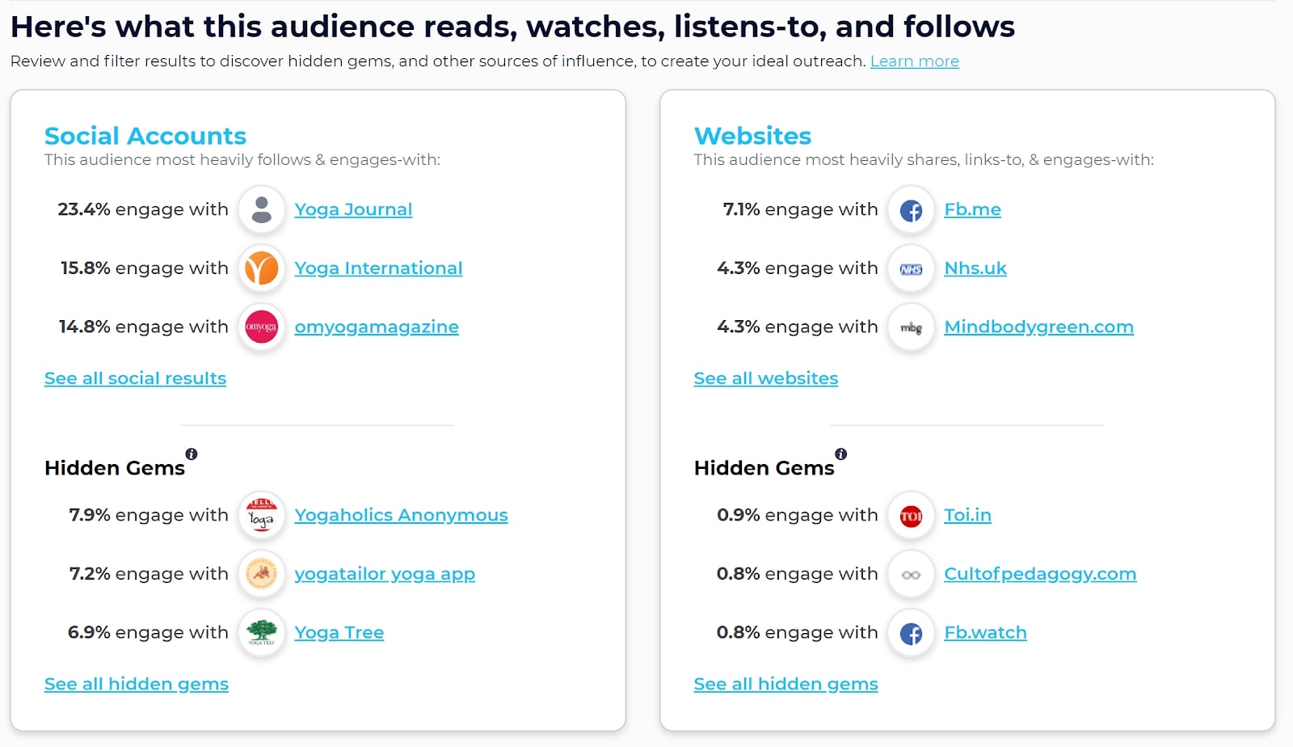The image size is (1293, 747).
Task: Click the Yogaholics Anonymous logo icon
Action: click(262, 516)
